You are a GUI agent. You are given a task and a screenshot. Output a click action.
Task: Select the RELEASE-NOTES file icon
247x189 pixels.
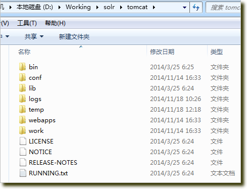point(23,162)
